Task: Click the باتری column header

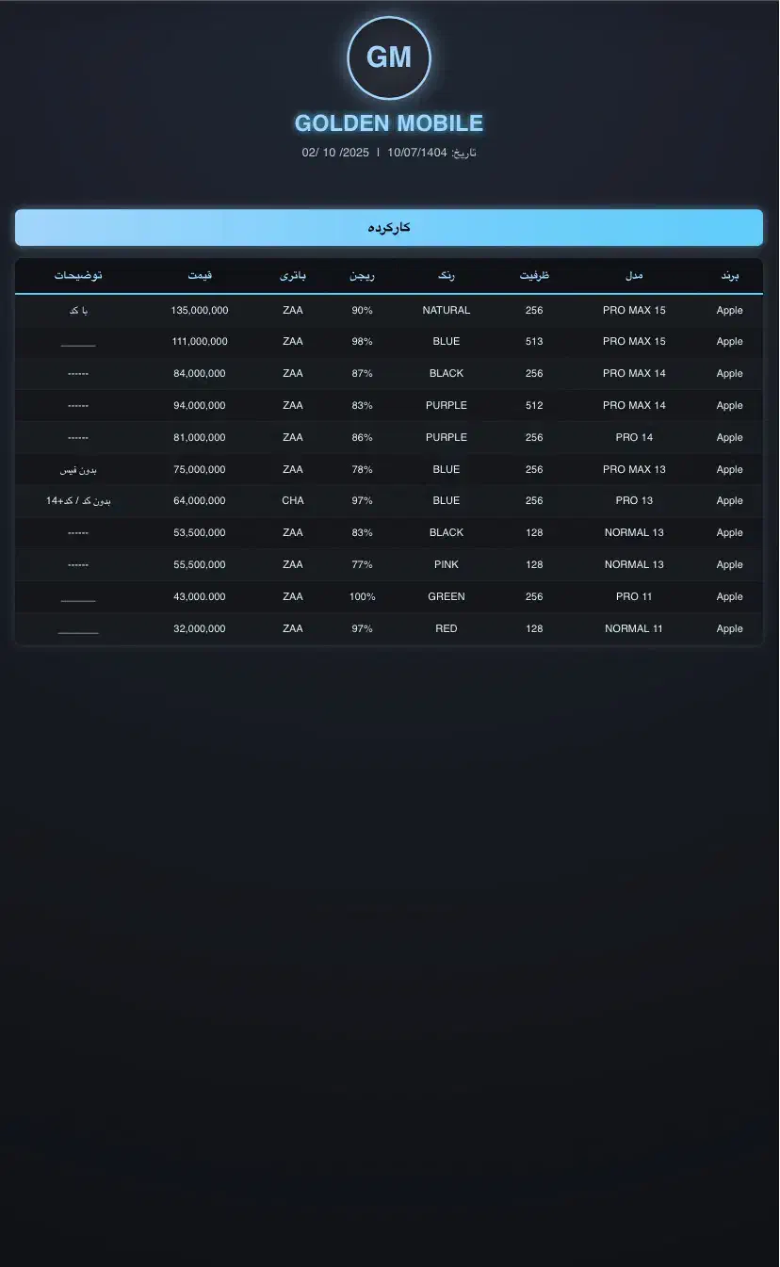Action: [293, 276]
